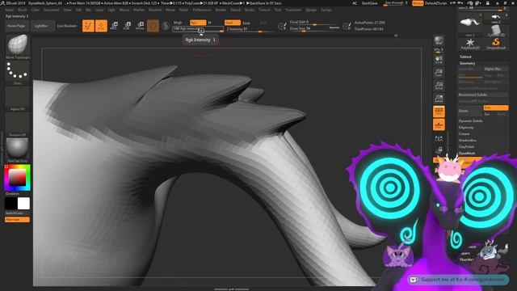Screen dimensions: 517x291
Task: Select the Scale transform icon
Action: [x=127, y=26]
